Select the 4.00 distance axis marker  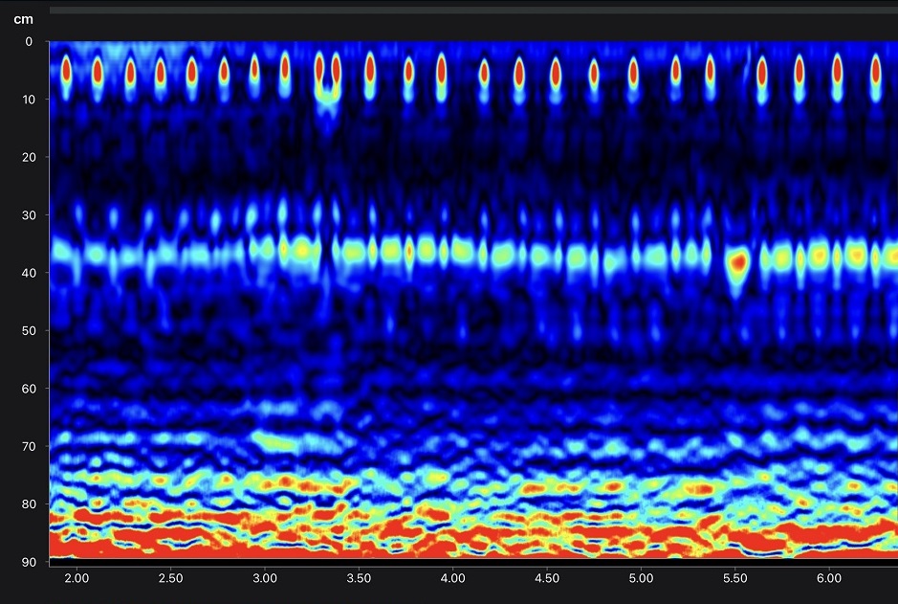pyautogui.click(x=453, y=579)
